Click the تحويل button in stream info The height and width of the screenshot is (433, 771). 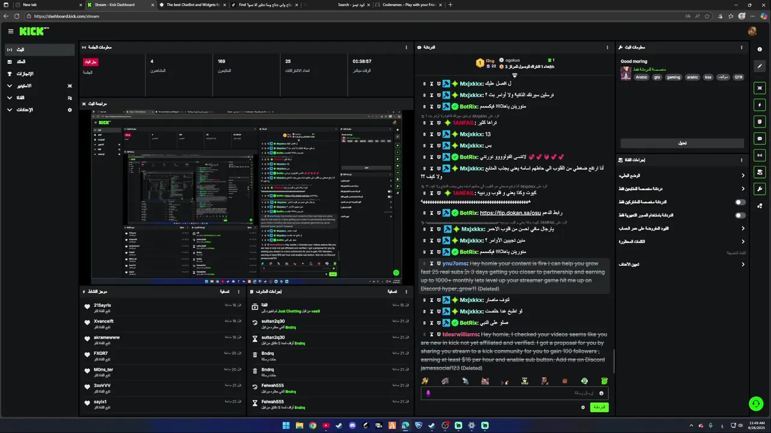tap(682, 143)
